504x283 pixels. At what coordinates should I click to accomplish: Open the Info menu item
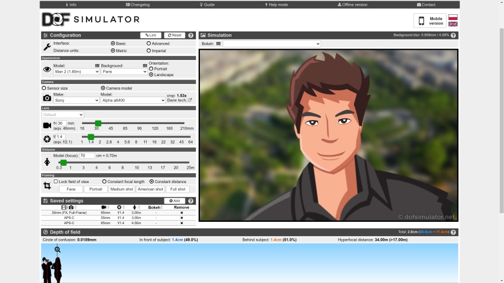[71, 5]
